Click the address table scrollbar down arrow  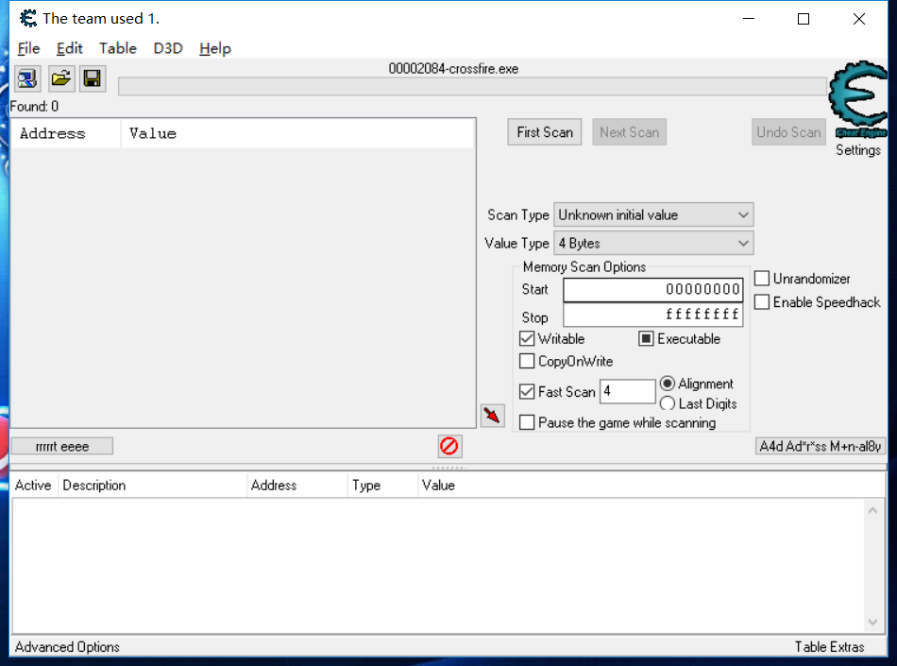pyautogui.click(x=872, y=623)
